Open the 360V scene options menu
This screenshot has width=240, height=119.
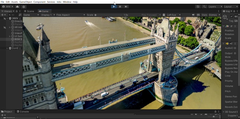pos(20,18)
